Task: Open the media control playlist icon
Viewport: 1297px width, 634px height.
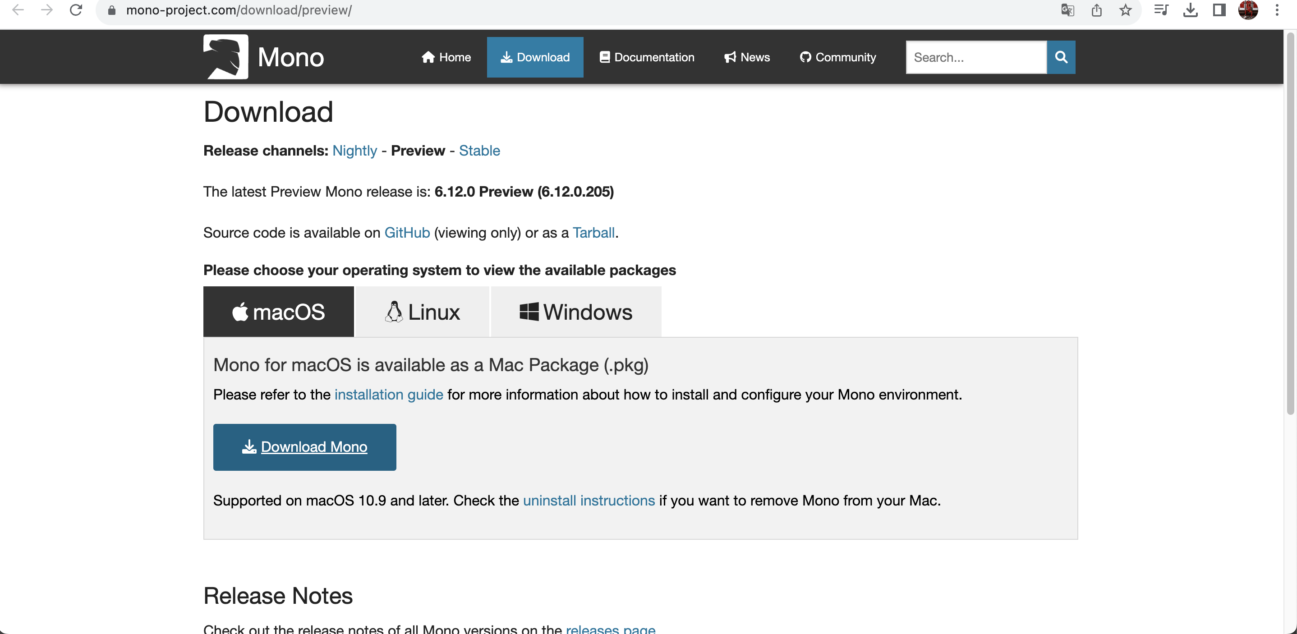Action: click(1161, 10)
